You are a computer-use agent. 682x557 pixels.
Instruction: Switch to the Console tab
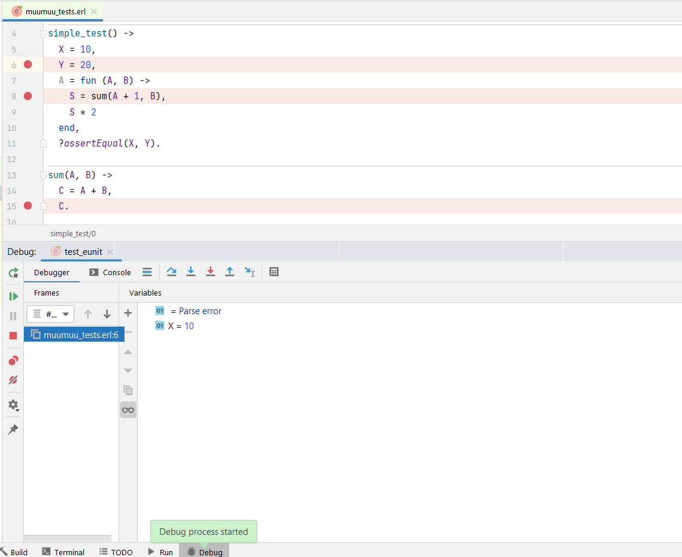(x=109, y=272)
